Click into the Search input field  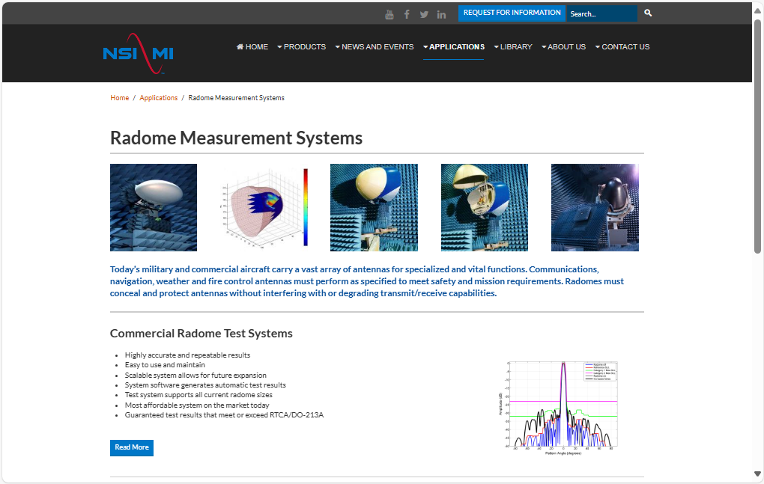601,14
